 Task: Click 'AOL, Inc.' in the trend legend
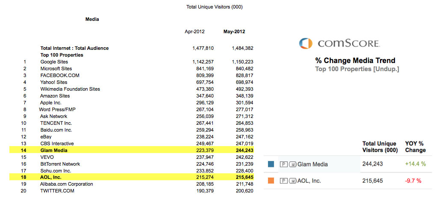tap(309, 181)
